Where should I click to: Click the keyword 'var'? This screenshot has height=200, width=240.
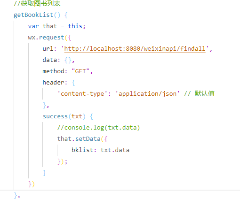(33, 26)
